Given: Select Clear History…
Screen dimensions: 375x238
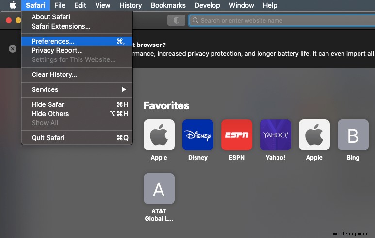Looking at the screenshot, I should pos(77,74).
